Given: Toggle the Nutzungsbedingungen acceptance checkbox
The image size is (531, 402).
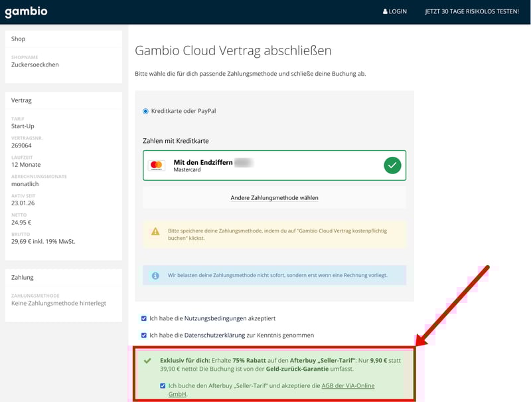Looking at the screenshot, I should 144,318.
